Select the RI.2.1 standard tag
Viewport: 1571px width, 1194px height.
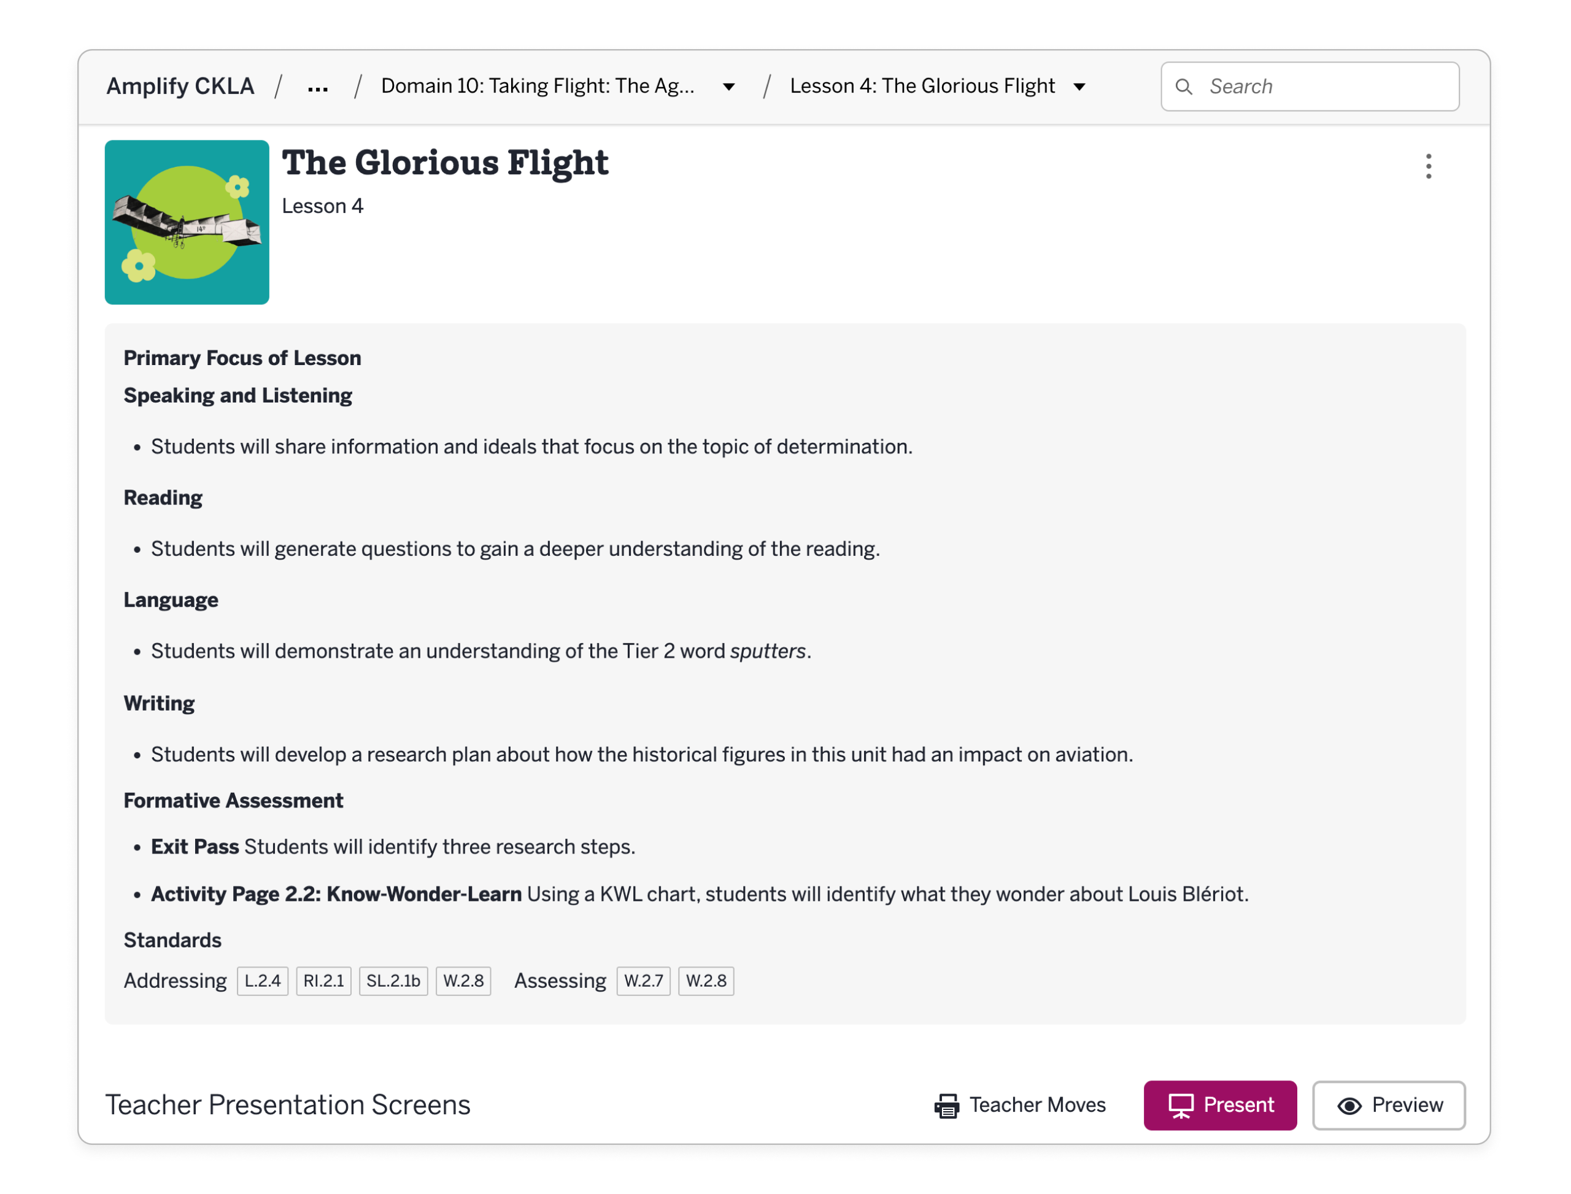pos(323,980)
